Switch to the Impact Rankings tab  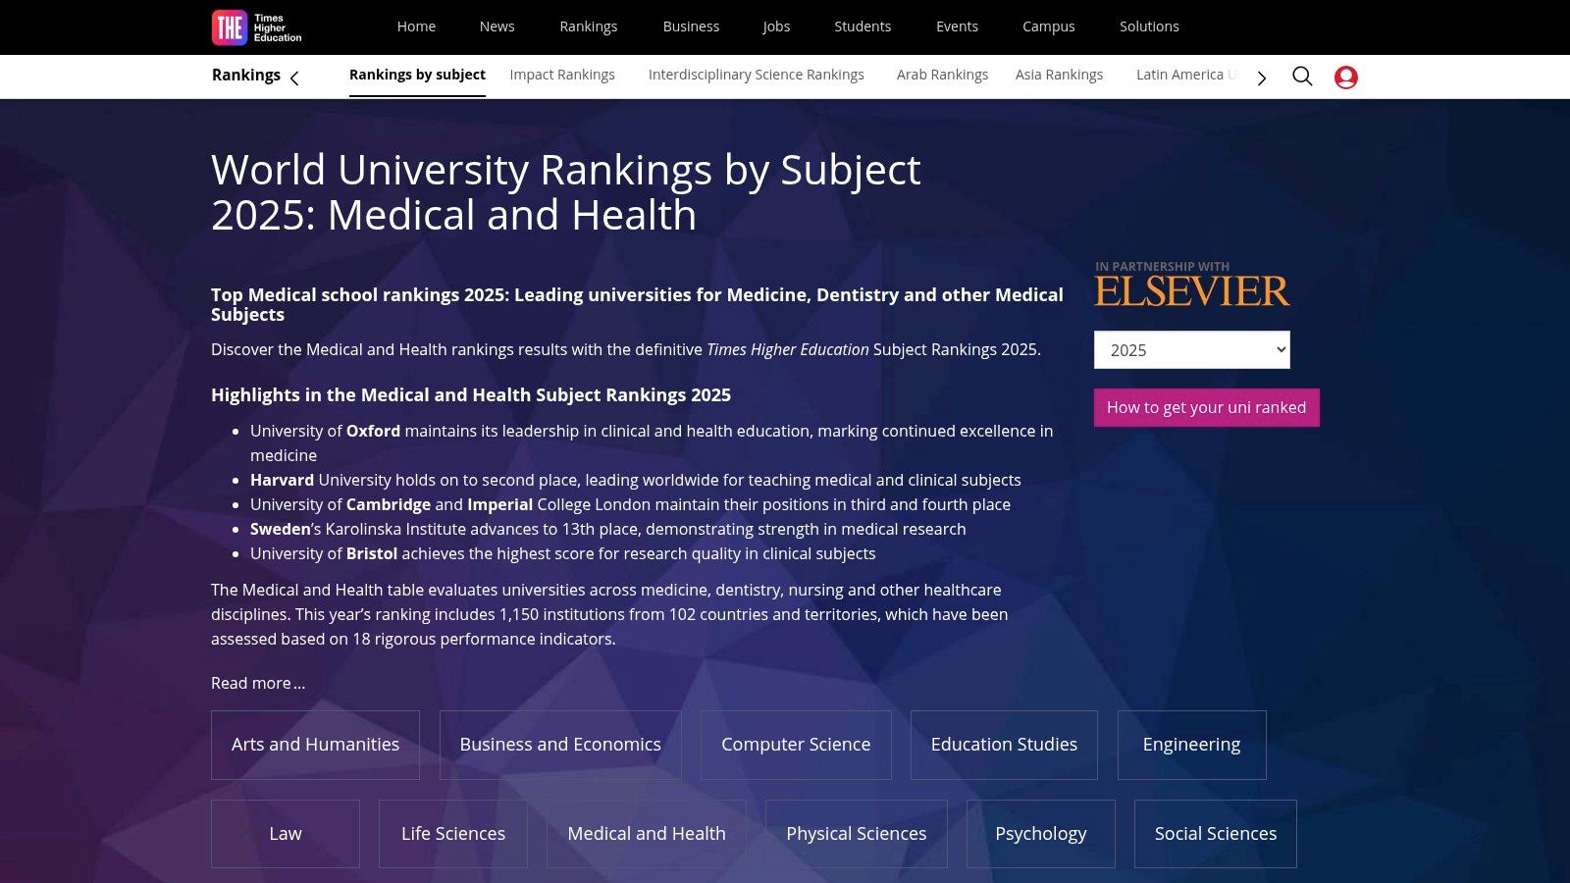click(562, 75)
